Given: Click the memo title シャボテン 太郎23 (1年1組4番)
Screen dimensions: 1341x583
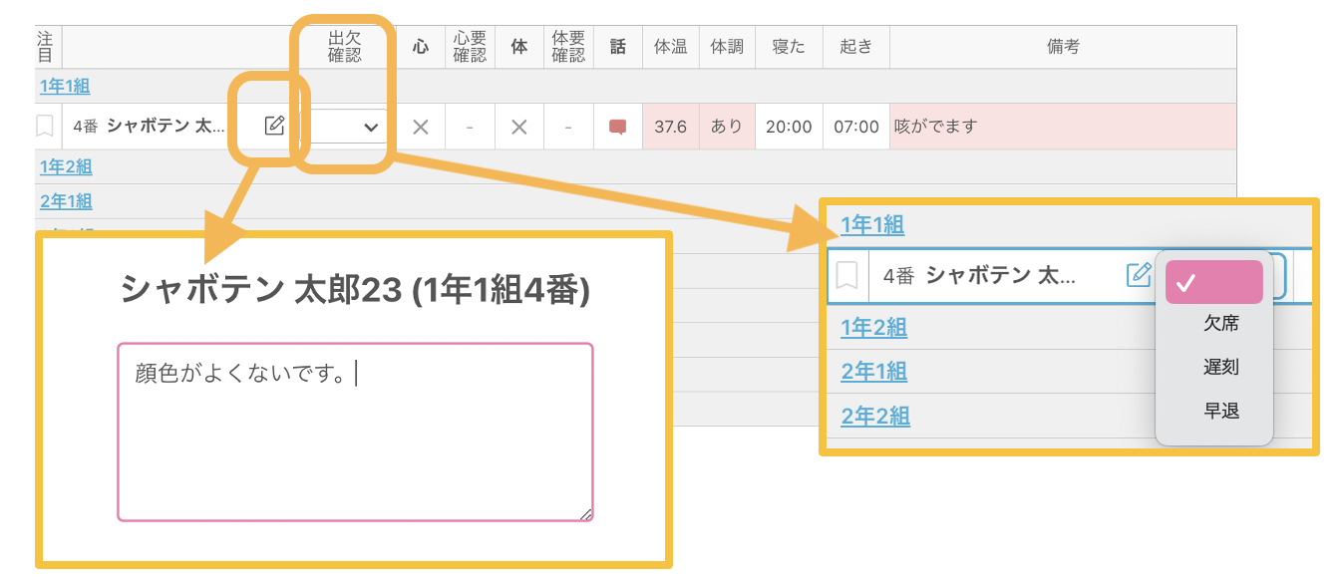Looking at the screenshot, I should pos(355,290).
